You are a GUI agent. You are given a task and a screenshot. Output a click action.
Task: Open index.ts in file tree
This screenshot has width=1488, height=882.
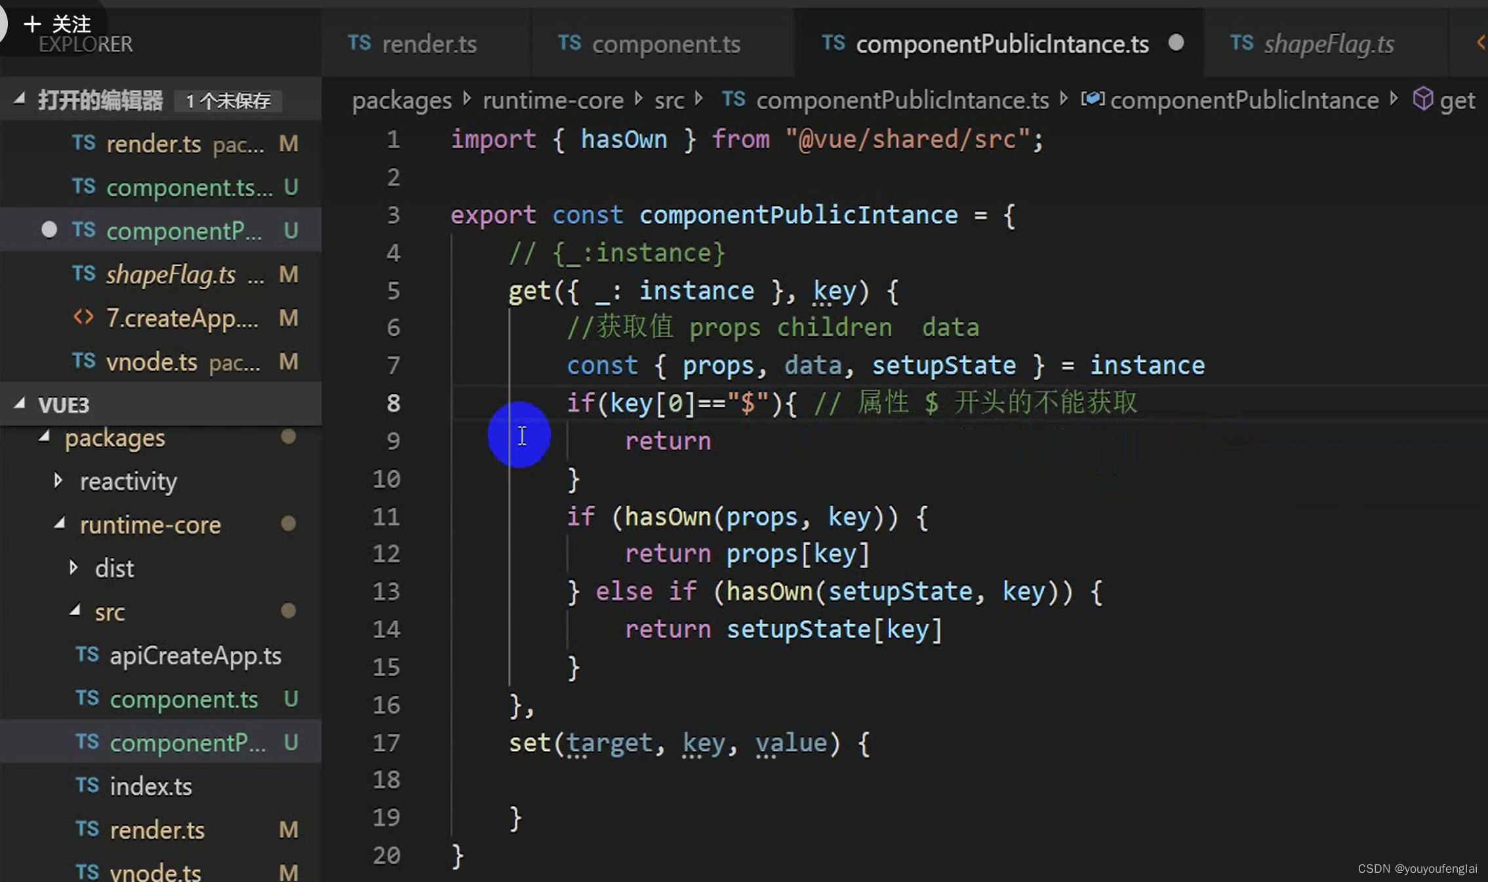coord(161,786)
